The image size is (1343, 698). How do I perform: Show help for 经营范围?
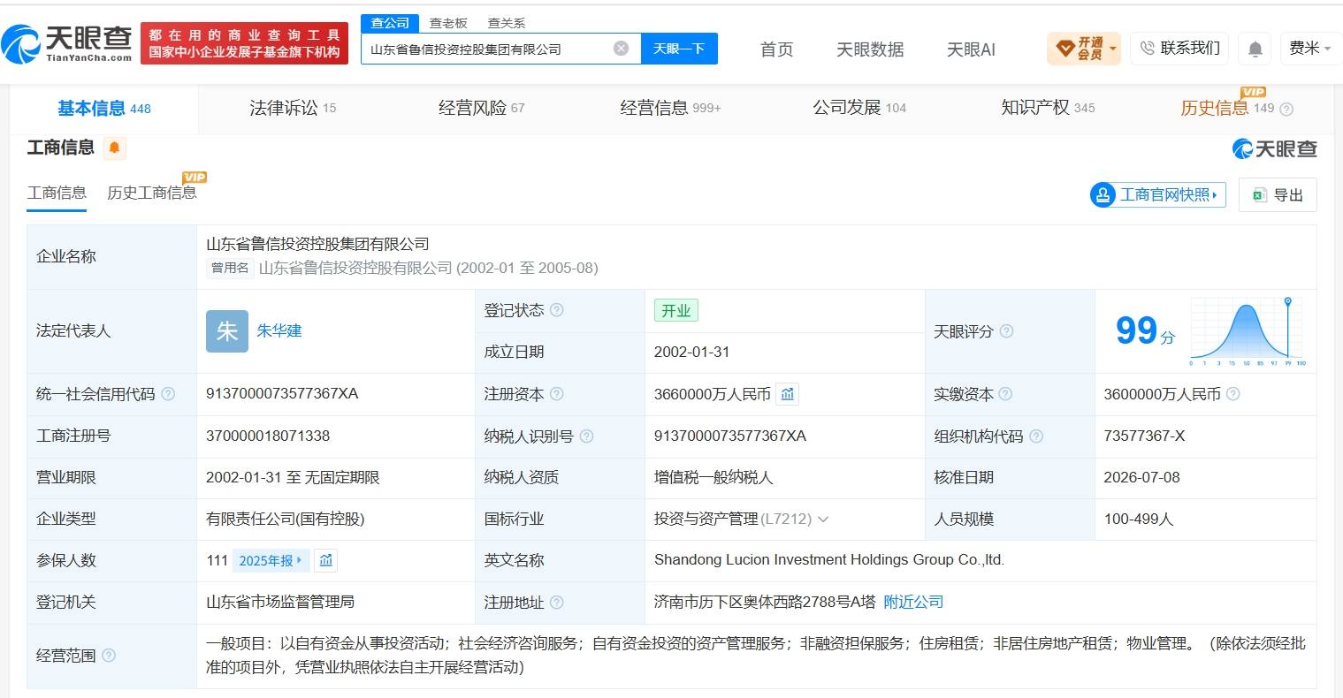point(109,656)
